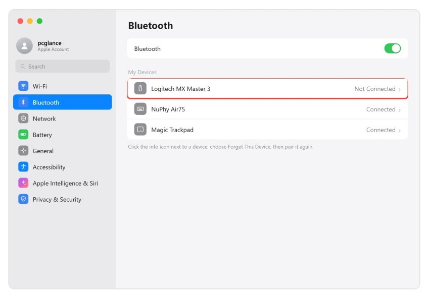Viewport: 429px width, 298px height.
Task: Open Privacy & Security settings
Action: pyautogui.click(x=62, y=199)
